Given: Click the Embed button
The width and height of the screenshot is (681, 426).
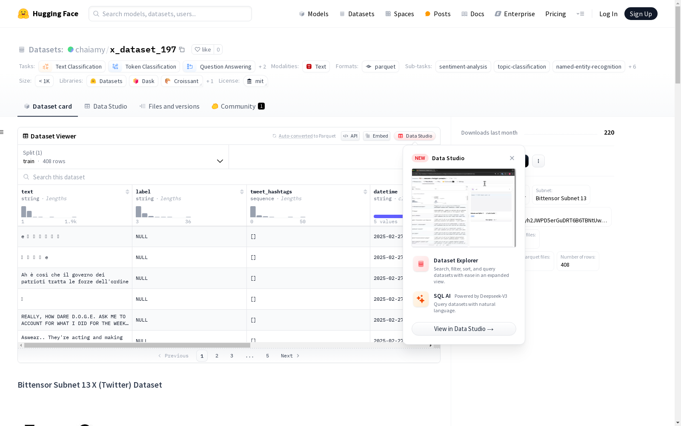Looking at the screenshot, I should coord(377,136).
